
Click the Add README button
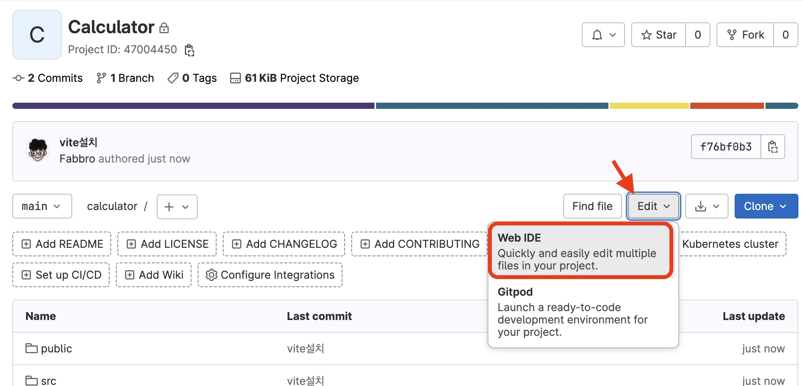(62, 244)
